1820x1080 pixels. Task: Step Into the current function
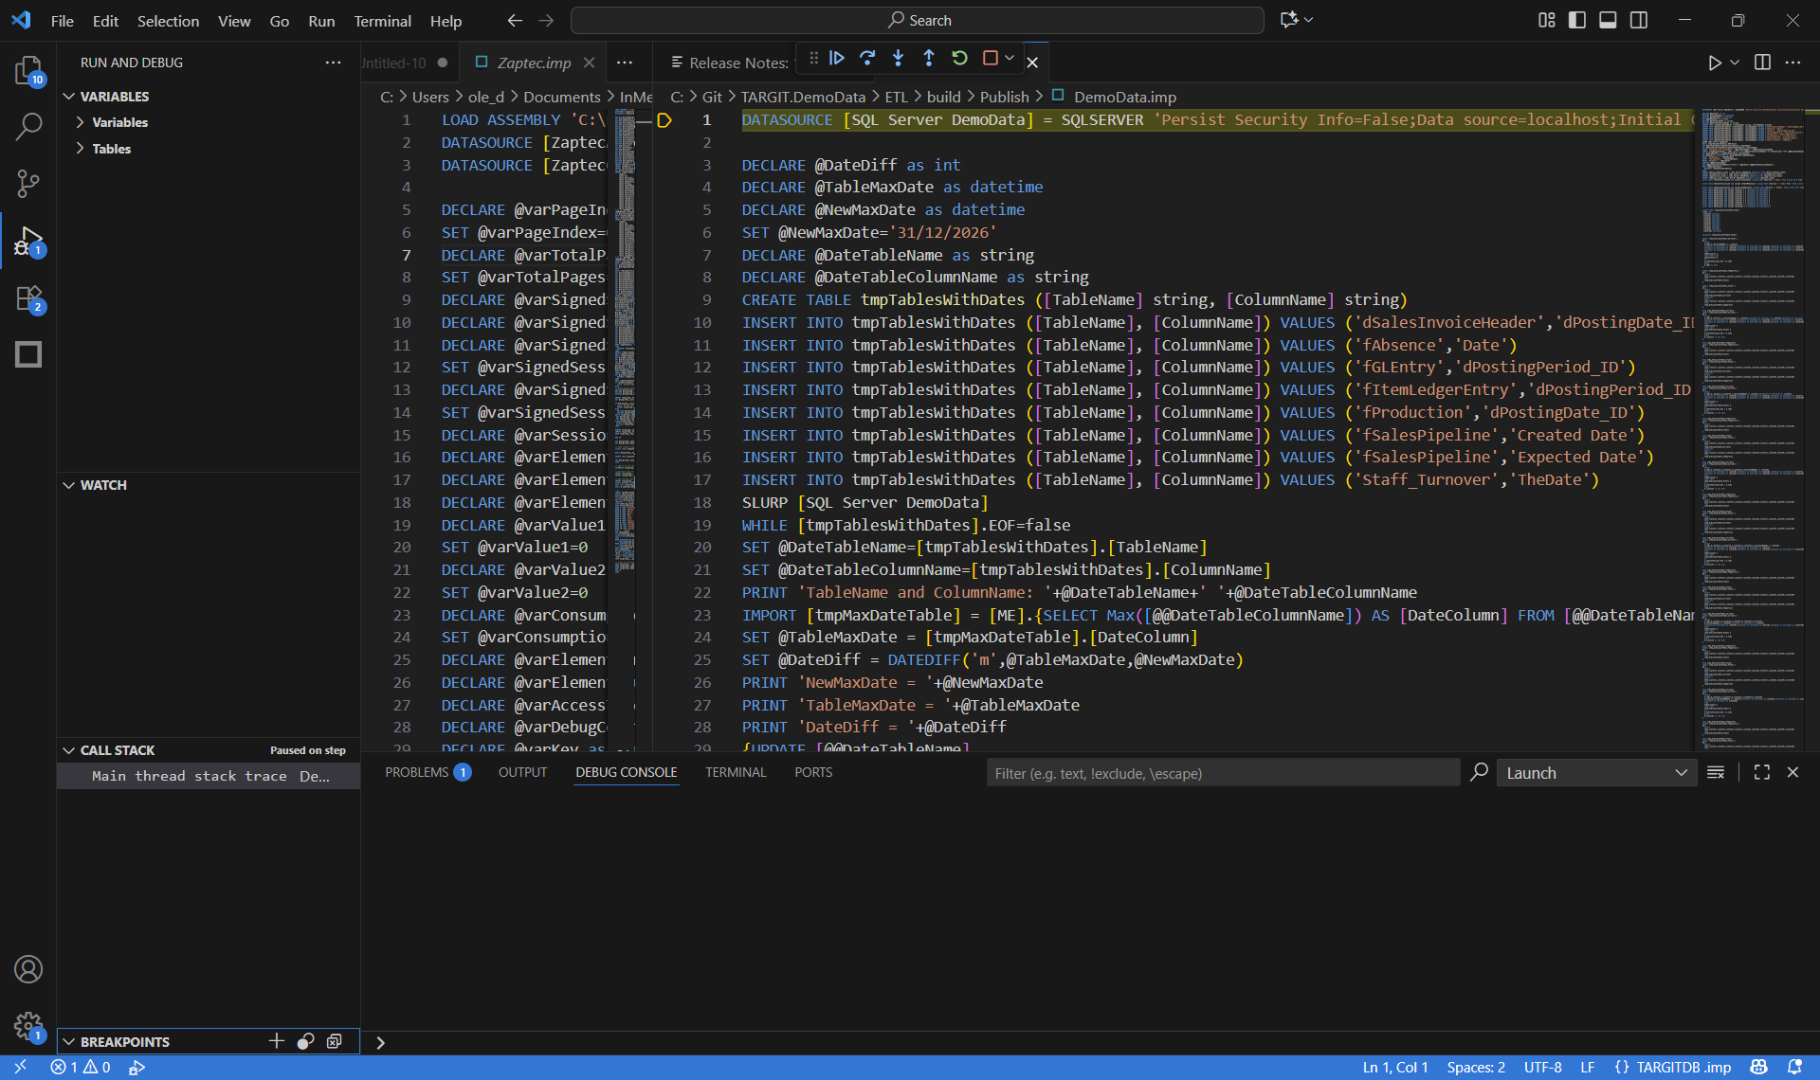pyautogui.click(x=898, y=58)
